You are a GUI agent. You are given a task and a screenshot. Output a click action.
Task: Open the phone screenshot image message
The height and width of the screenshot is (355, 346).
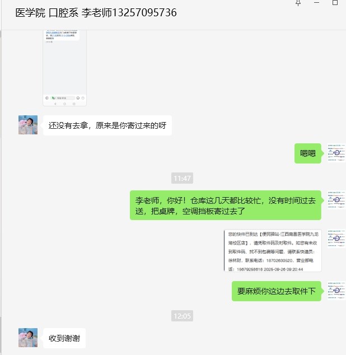[64, 68]
